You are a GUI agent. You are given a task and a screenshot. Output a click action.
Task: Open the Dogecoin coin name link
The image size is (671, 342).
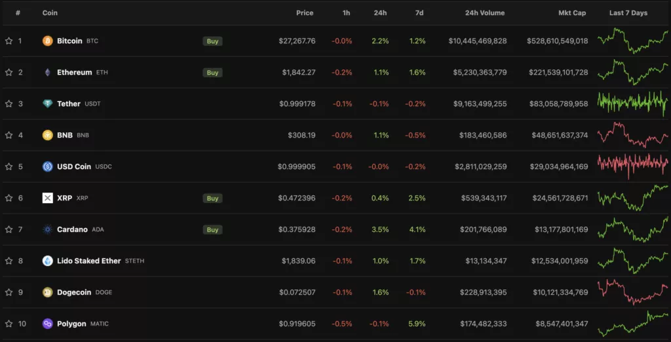coord(74,292)
